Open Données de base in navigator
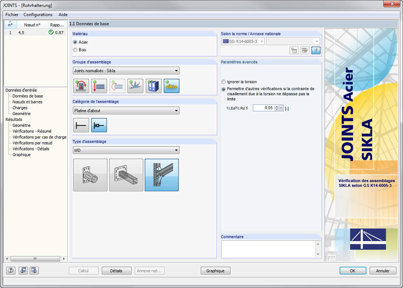The width and height of the screenshot is (403, 288). coord(28,96)
